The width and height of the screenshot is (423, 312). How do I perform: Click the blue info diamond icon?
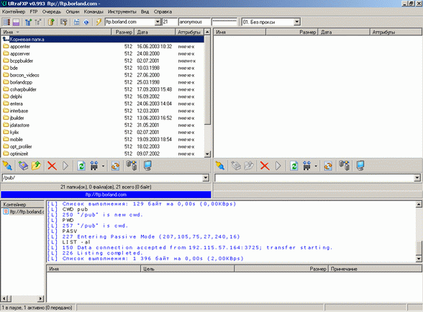[x=86, y=22]
